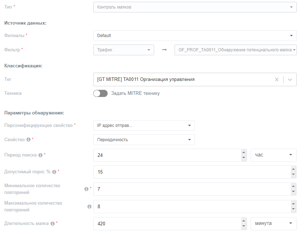Viewport: 305px width, 236px height.
Task: Open the минута unit dropdown
Action: pyautogui.click(x=274, y=223)
